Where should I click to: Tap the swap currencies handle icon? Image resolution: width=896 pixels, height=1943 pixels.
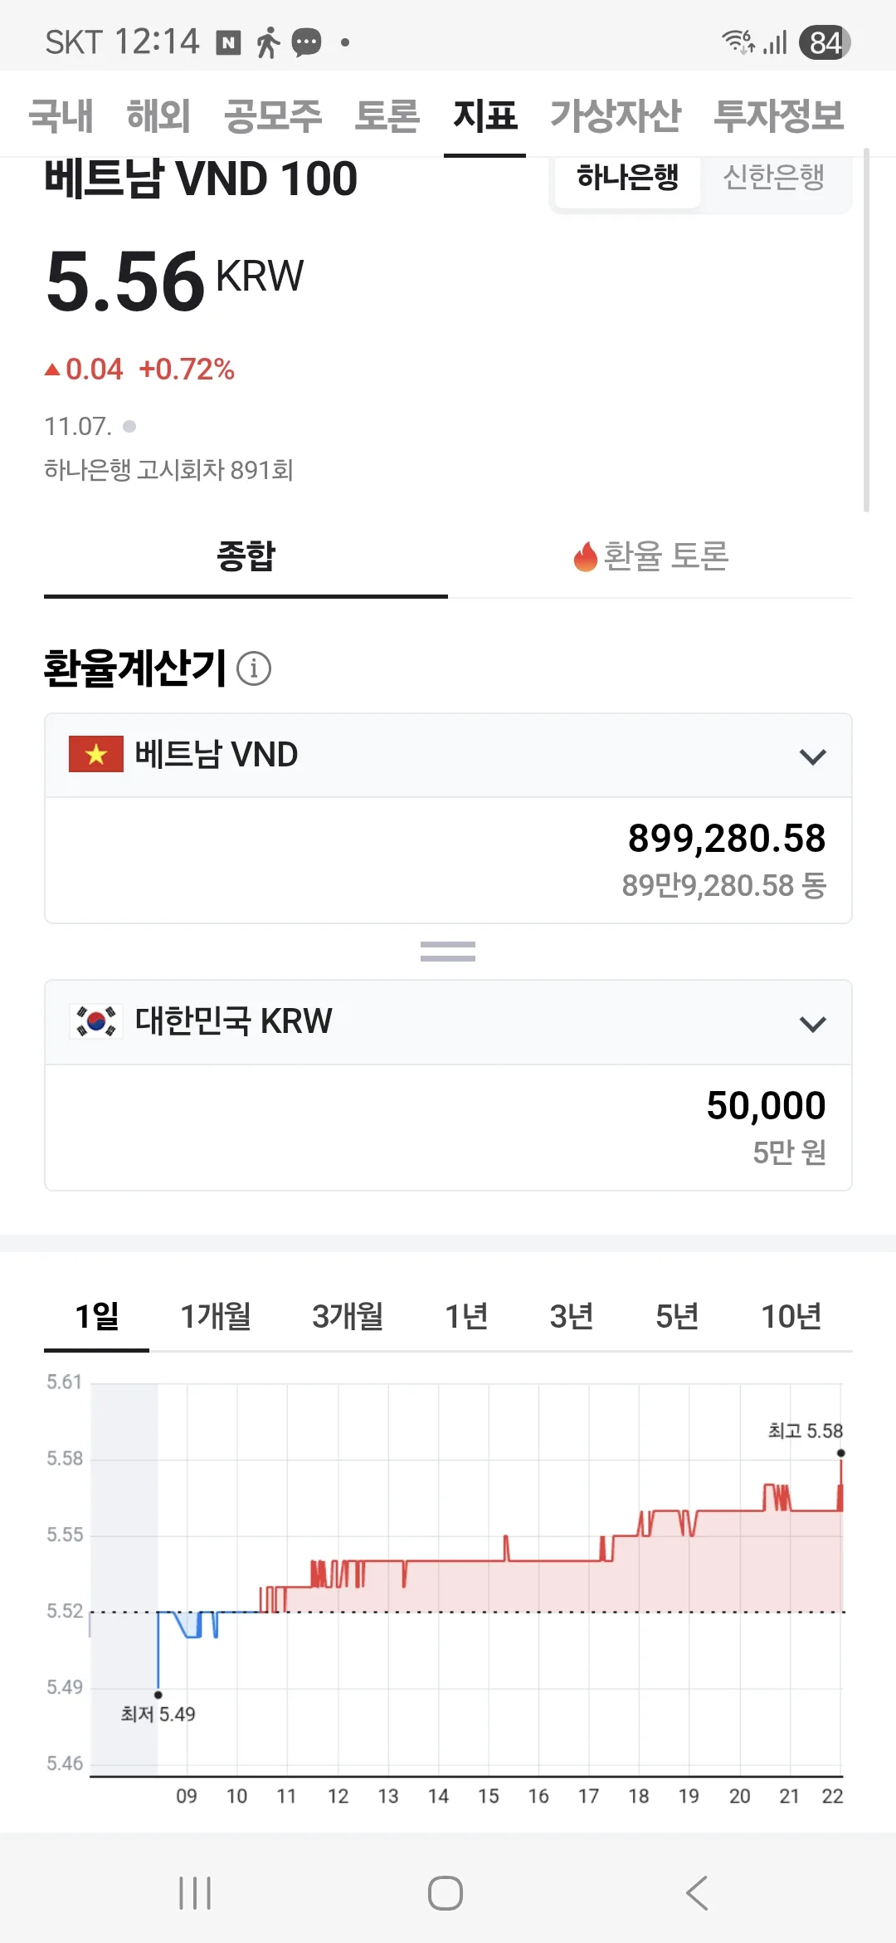[448, 952]
